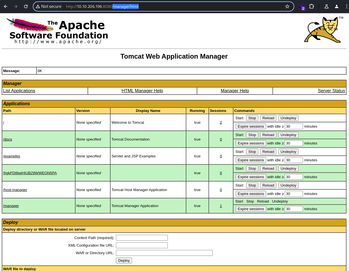The width and height of the screenshot is (349, 271).
Task: Open the root / application path
Action: coord(4,123)
